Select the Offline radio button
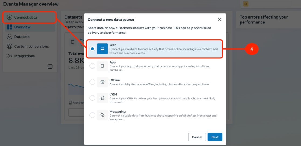Screen dimensions: 301x146 pos(92,82)
